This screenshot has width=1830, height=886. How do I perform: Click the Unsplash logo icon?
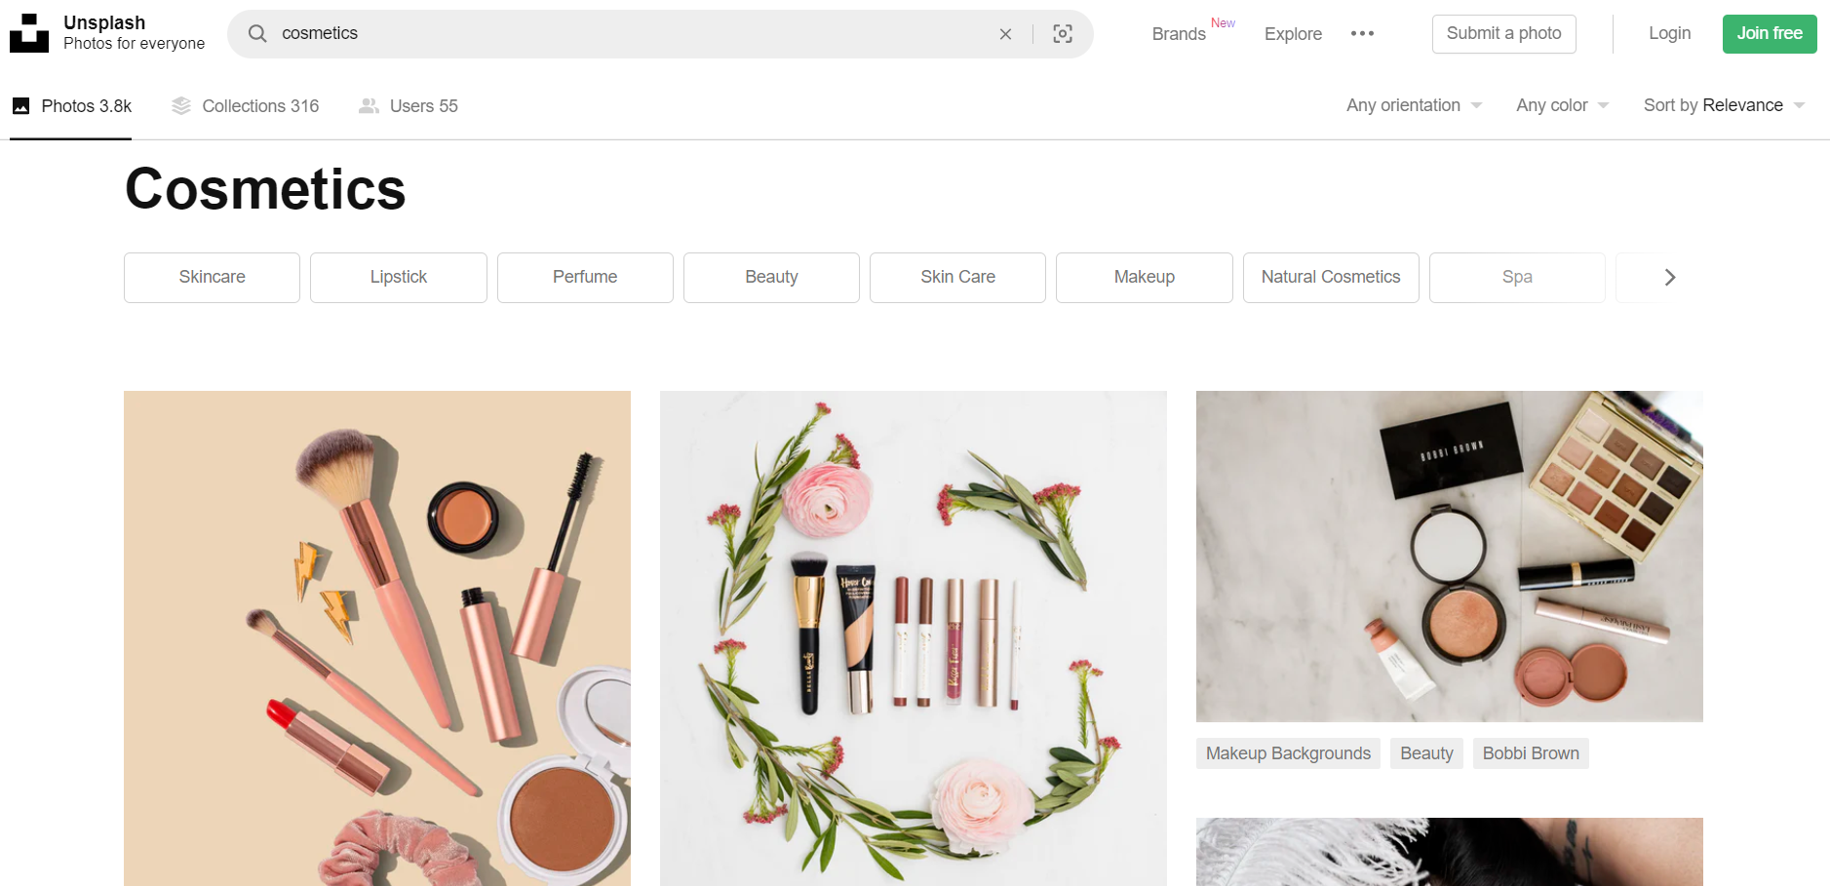point(29,33)
